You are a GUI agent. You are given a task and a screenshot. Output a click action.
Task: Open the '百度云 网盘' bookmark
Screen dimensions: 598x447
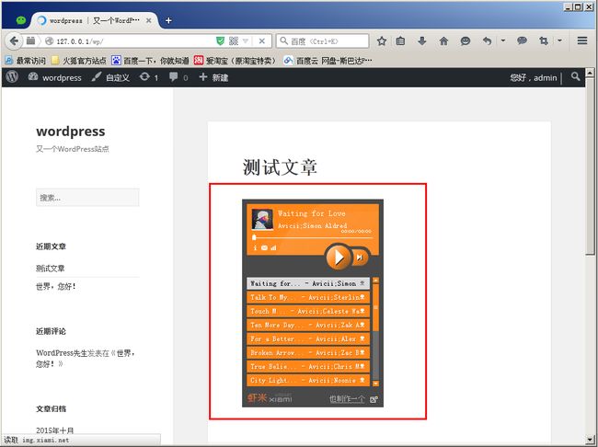point(328,61)
